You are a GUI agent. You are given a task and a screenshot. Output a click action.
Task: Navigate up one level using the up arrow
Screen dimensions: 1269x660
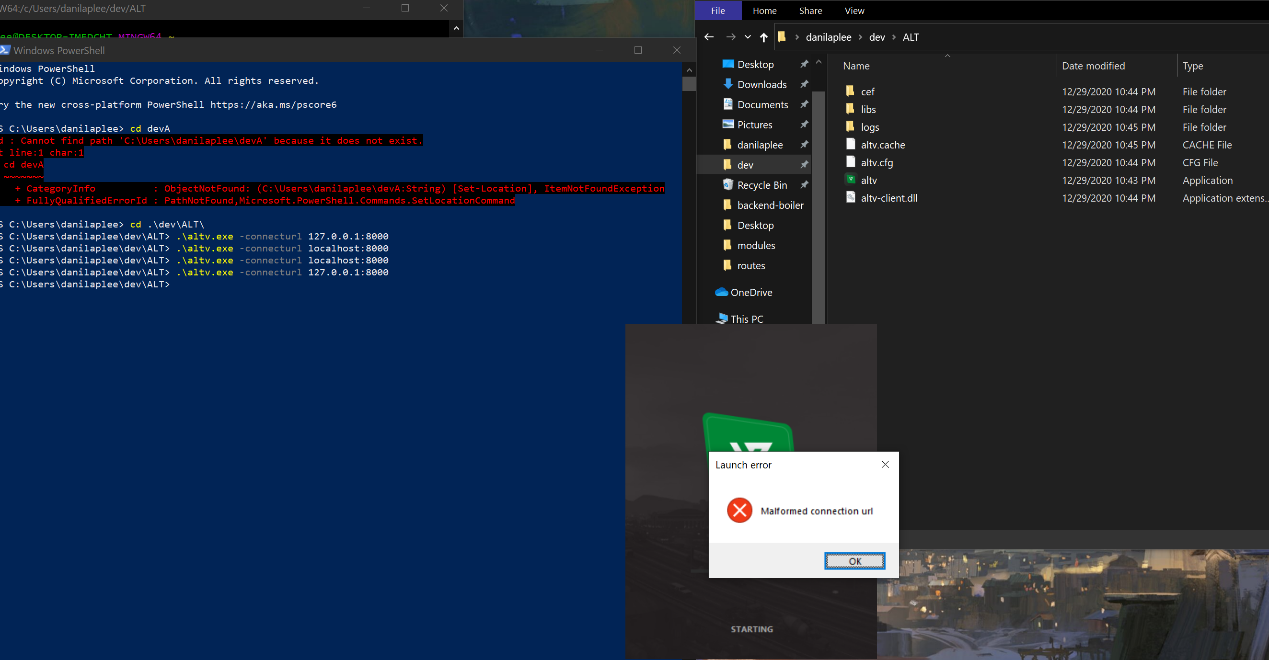pyautogui.click(x=763, y=37)
